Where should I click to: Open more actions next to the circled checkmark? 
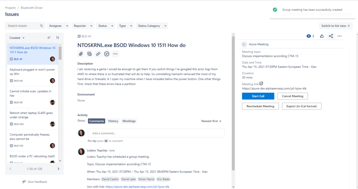115,54
